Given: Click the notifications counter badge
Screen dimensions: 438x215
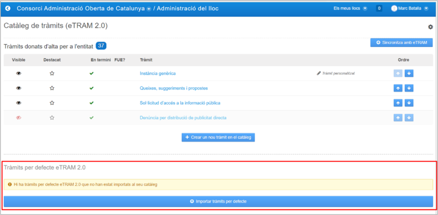Looking at the screenshot, I should coord(379,9).
